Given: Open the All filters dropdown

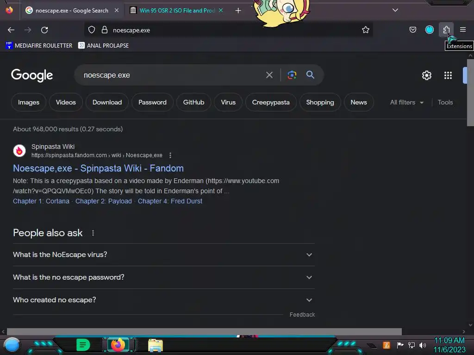Looking at the screenshot, I should (x=406, y=102).
